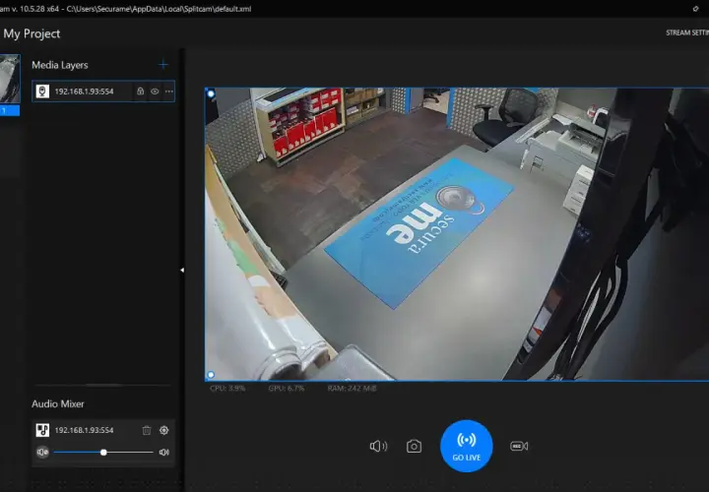
Task: Start streaming with GO LIVE button
Action: pyautogui.click(x=467, y=446)
